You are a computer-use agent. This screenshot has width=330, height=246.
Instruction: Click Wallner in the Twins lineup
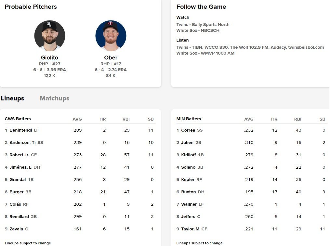pyautogui.click(x=189, y=204)
